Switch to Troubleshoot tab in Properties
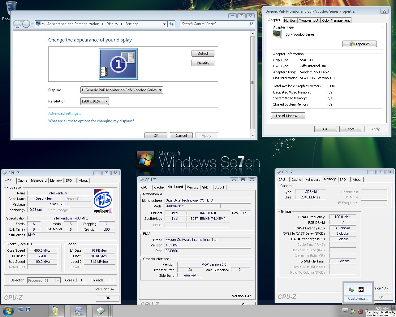The width and height of the screenshot is (396, 317). click(x=308, y=20)
